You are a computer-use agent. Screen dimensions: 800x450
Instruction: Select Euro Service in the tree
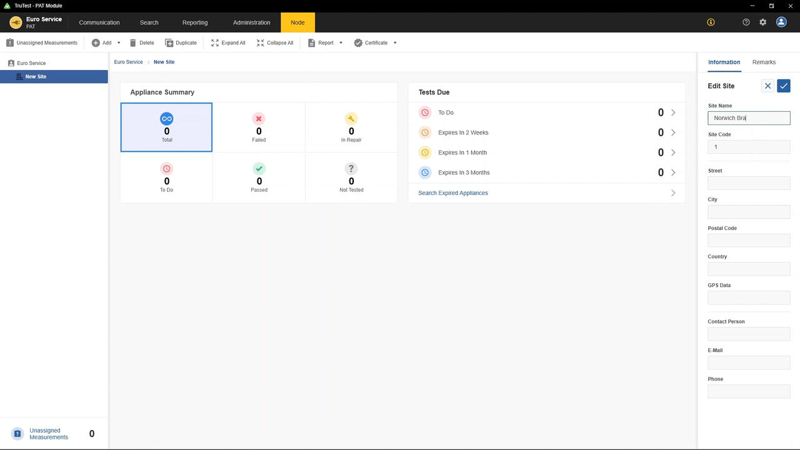pos(31,63)
